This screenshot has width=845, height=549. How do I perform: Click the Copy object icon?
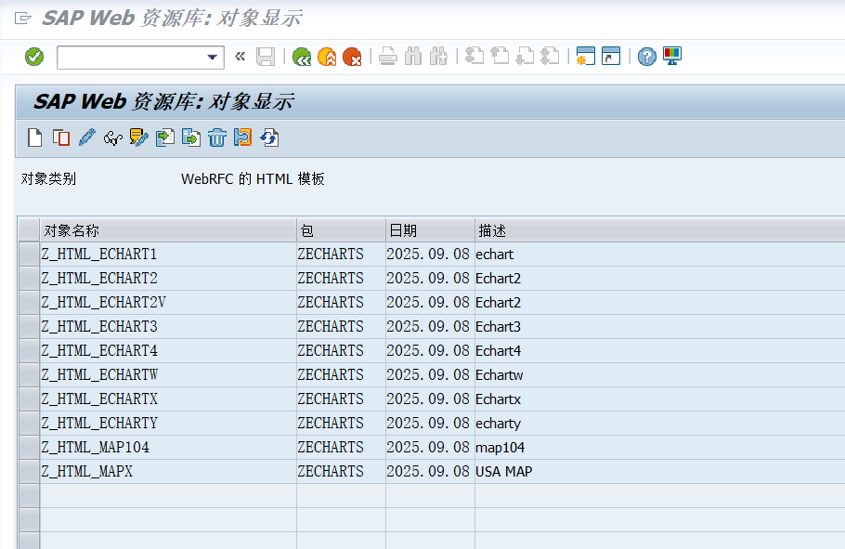[61, 138]
